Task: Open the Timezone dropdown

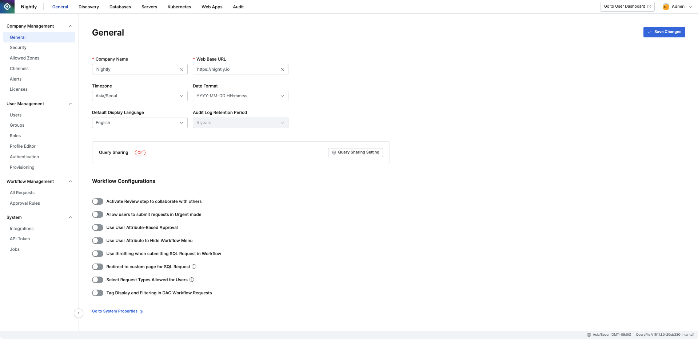Action: [x=140, y=96]
